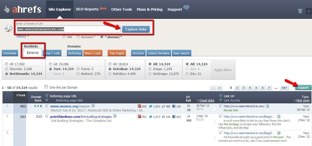The image size is (312, 146).
Task: Click explore icon after seerinteractive.com/blog/li... link
Action: pyautogui.click(x=279, y=133)
